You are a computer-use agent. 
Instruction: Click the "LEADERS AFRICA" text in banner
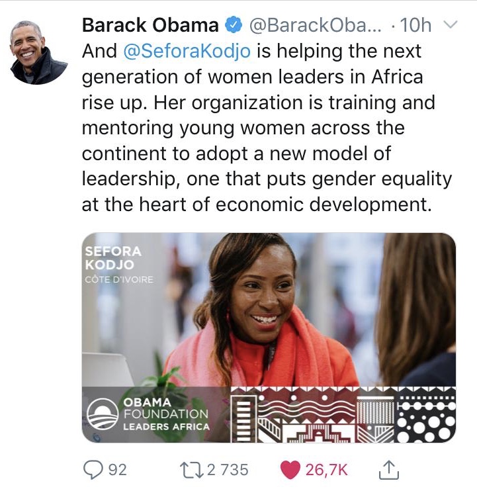point(166,427)
